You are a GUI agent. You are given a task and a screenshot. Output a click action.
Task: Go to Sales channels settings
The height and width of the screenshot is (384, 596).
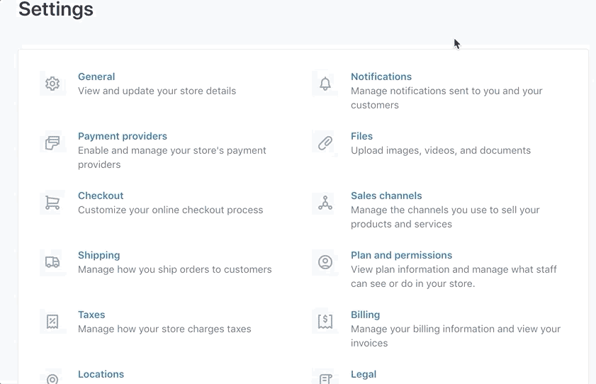[386, 196]
